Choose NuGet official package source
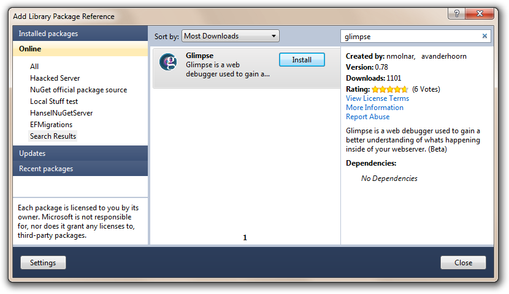The height and width of the screenshot is (294, 509). pos(78,90)
